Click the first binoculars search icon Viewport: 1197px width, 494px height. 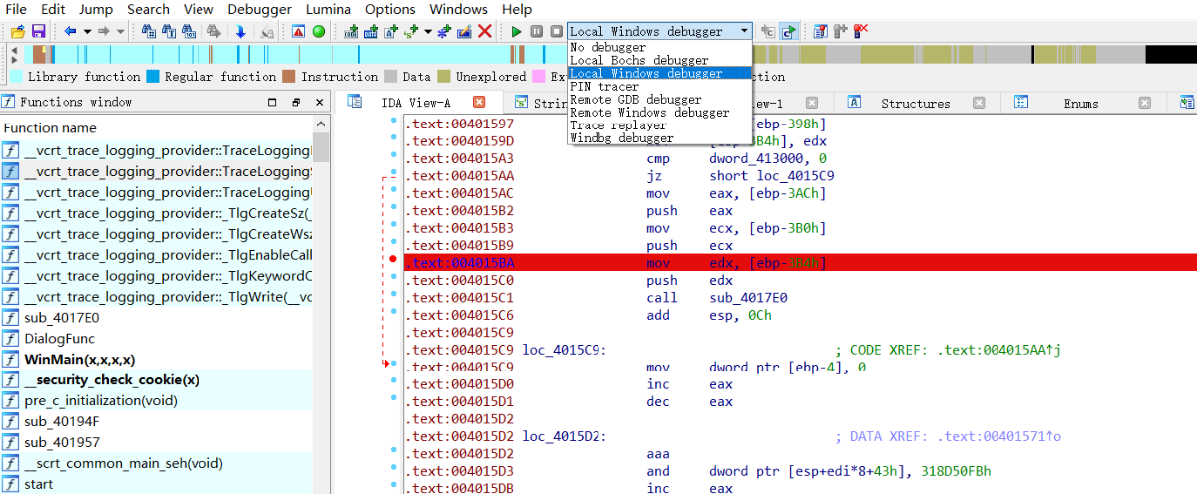[x=148, y=31]
